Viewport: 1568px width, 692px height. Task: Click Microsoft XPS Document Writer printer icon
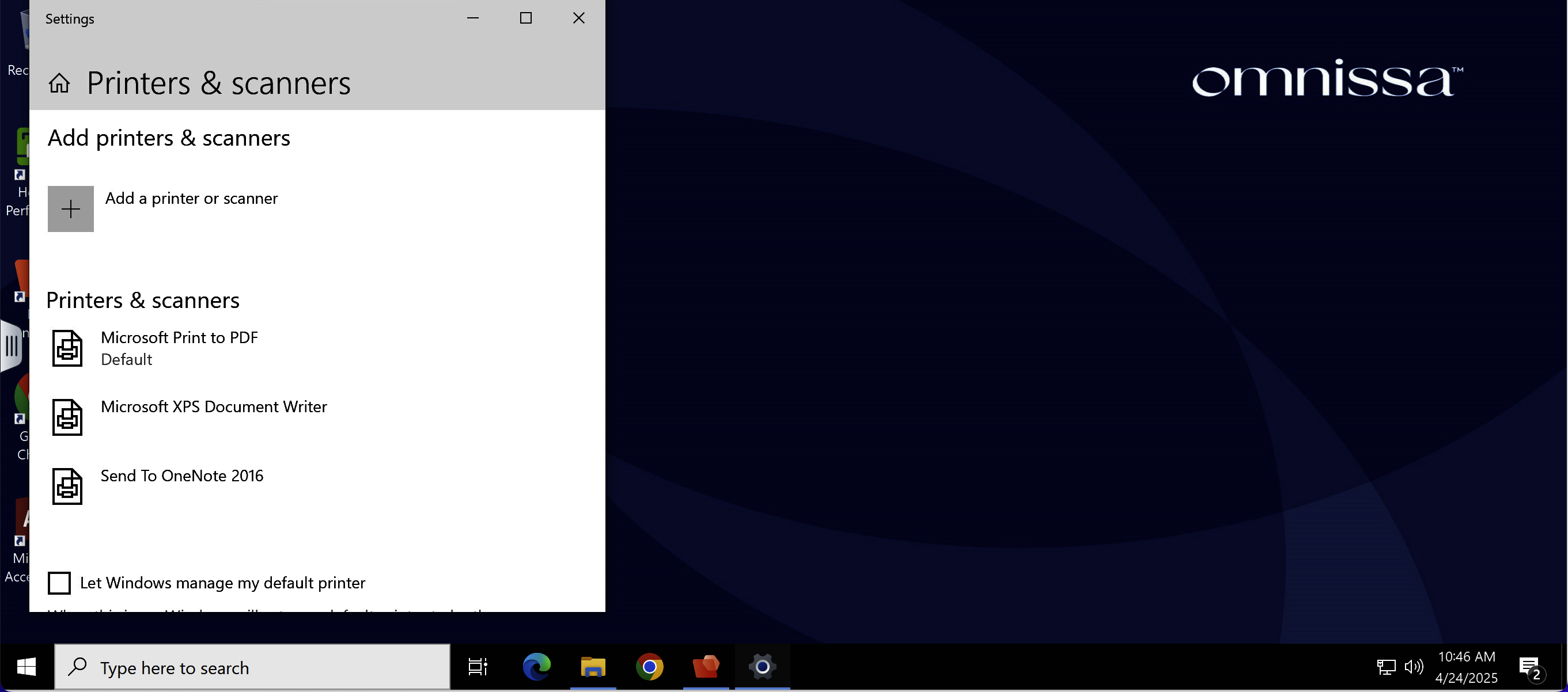[x=67, y=417]
